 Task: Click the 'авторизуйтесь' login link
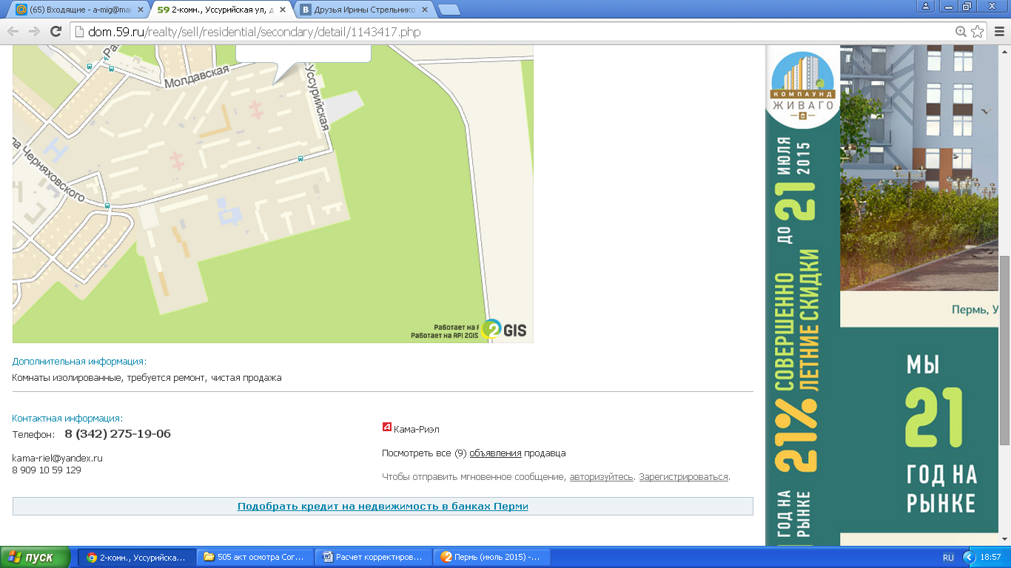tap(601, 477)
